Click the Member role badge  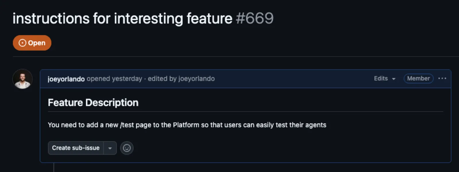[418, 78]
